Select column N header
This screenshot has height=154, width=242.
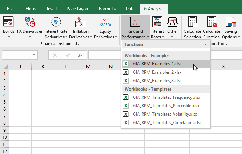click(x=111, y=67)
